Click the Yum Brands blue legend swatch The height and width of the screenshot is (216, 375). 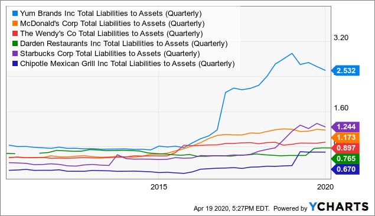(x=15, y=14)
